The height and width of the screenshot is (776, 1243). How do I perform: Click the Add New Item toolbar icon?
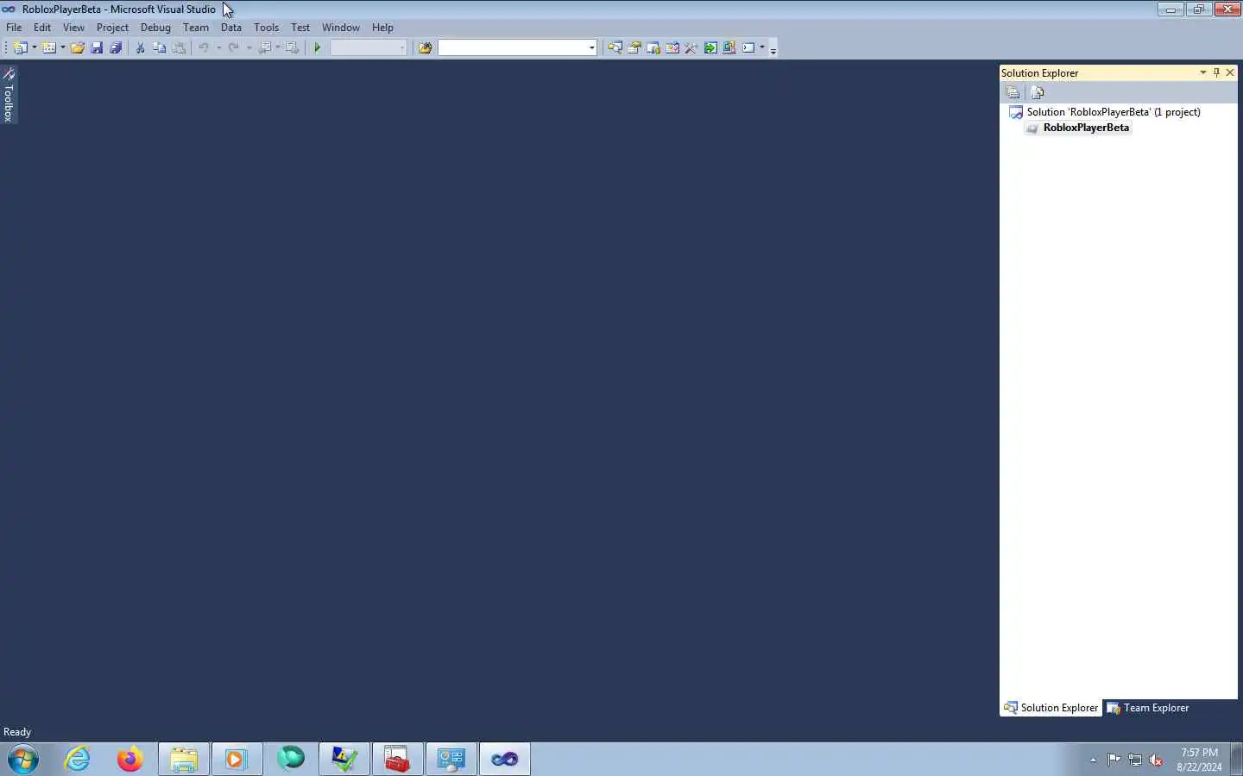point(49,47)
